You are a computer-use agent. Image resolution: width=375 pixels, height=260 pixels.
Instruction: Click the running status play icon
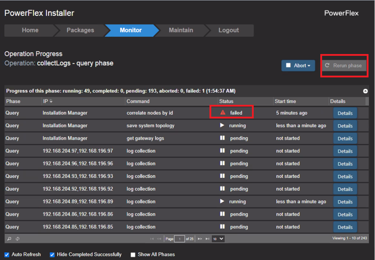click(222, 125)
